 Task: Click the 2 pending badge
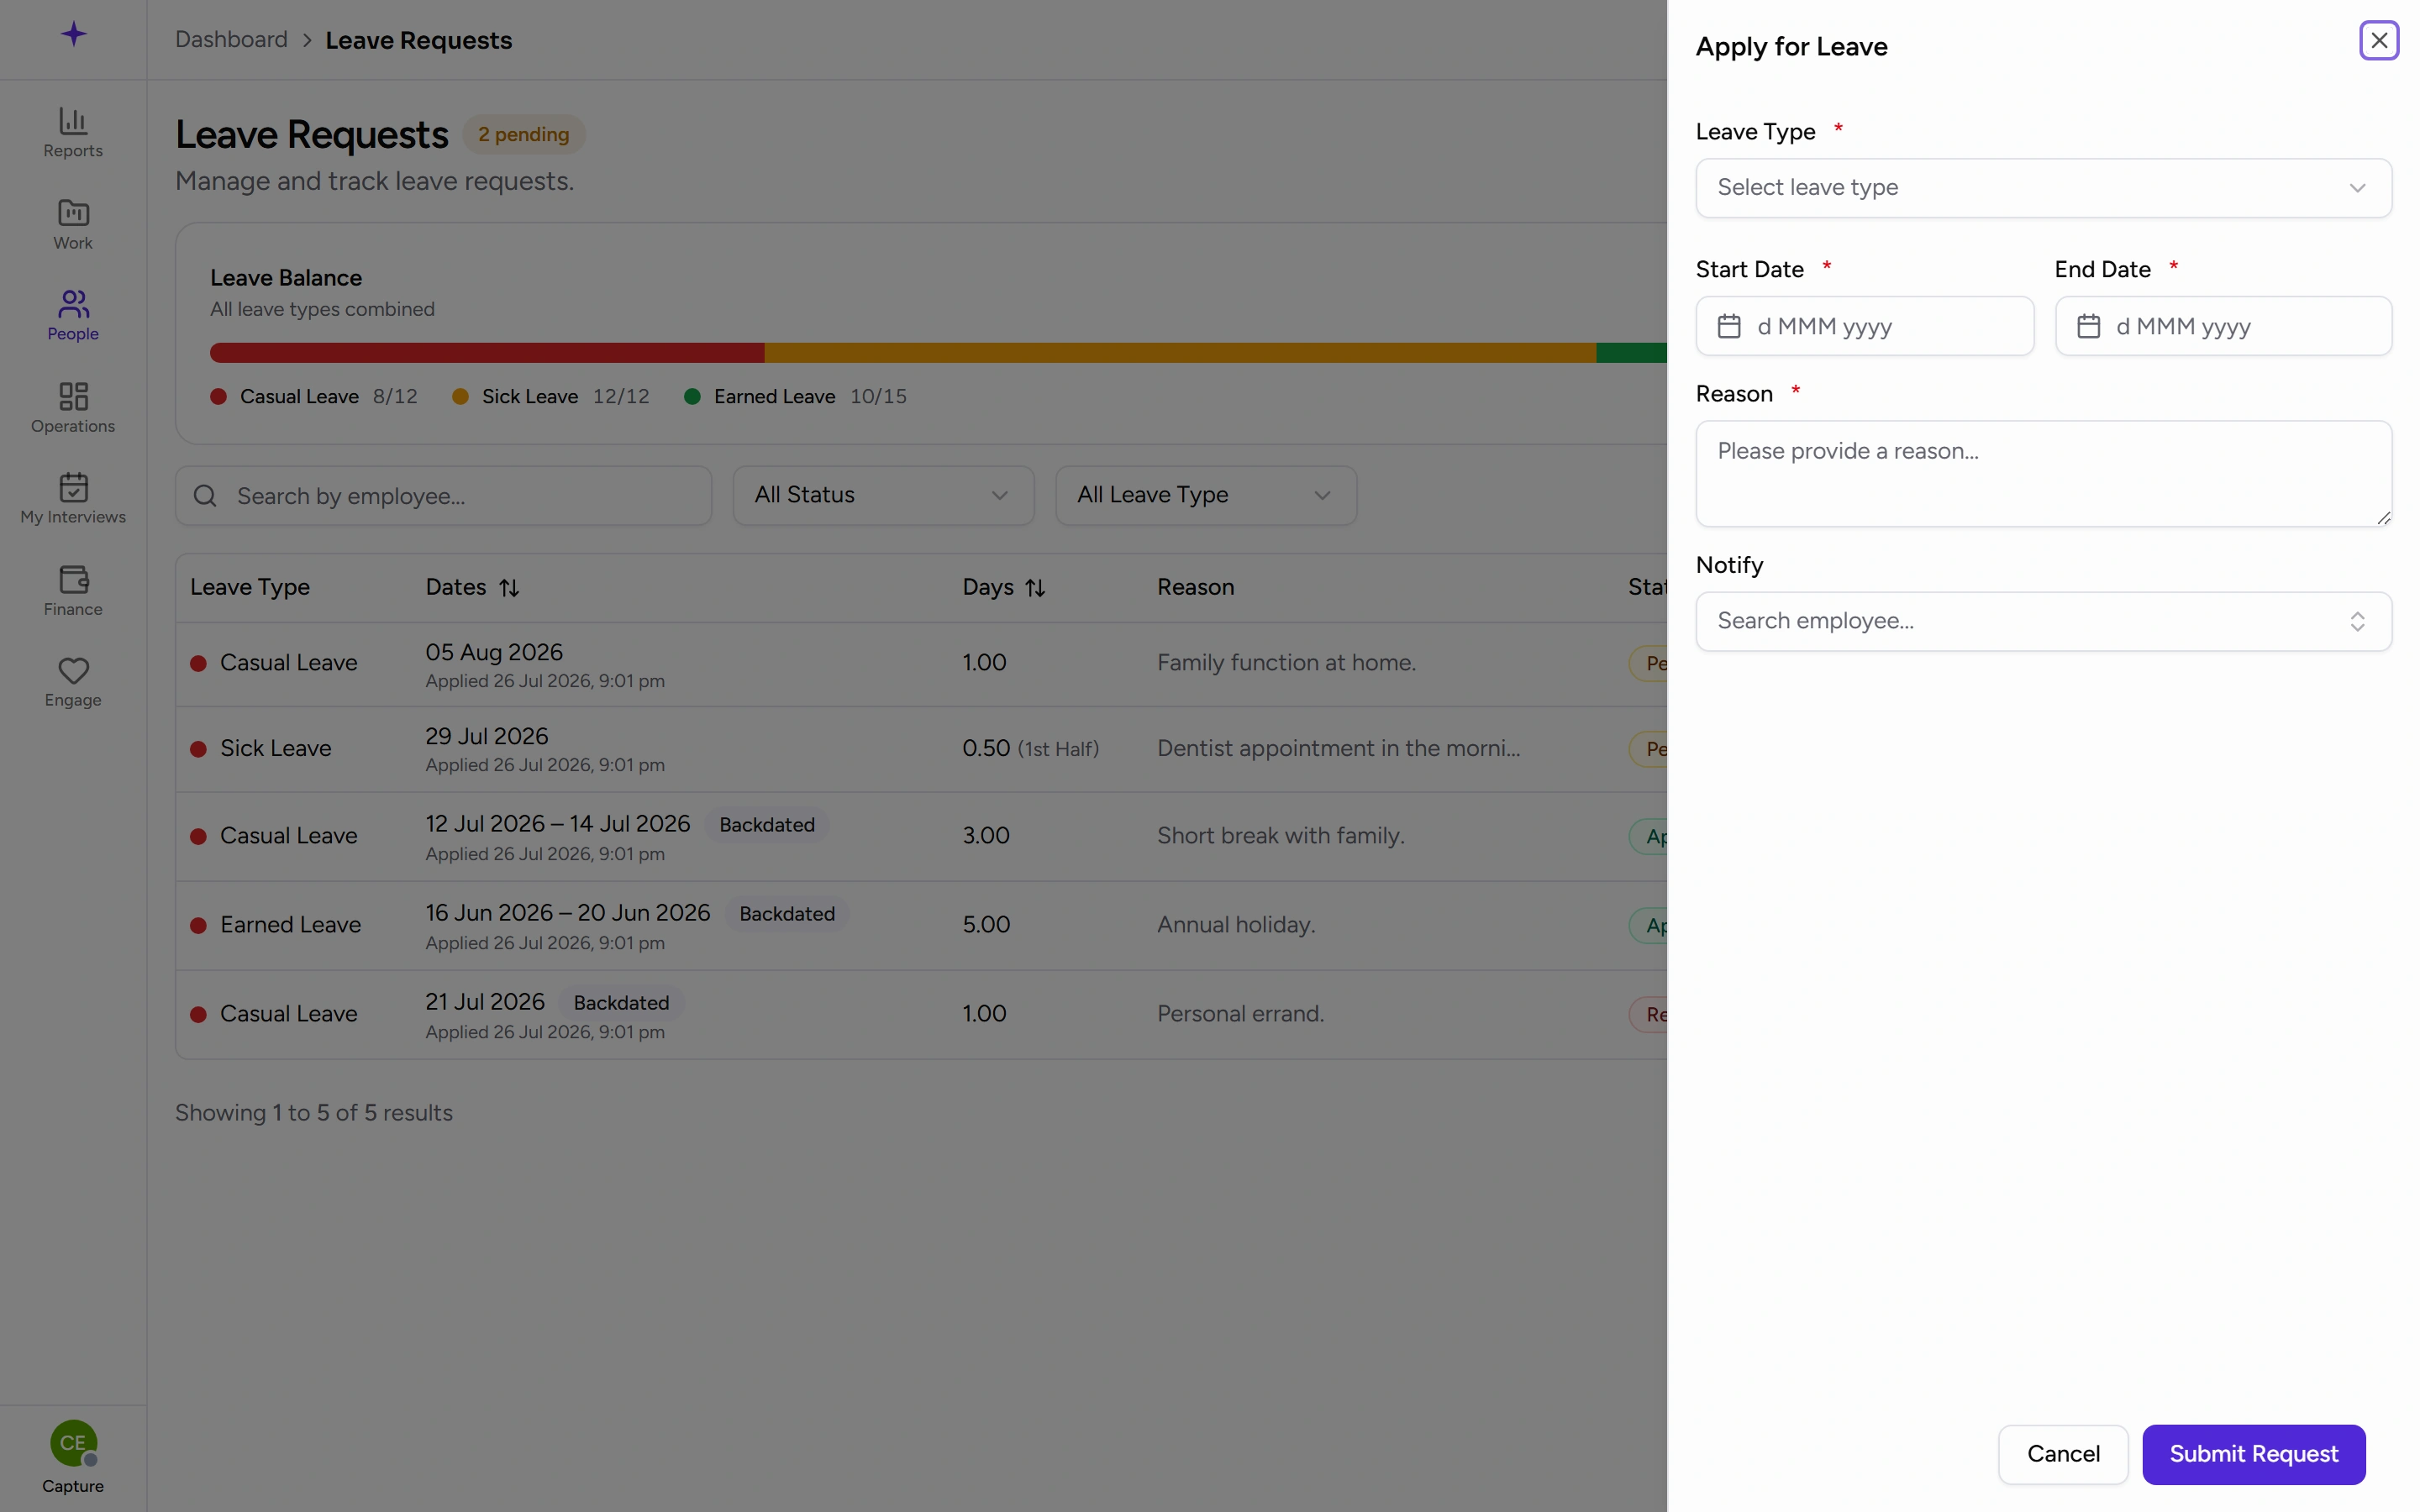point(523,134)
